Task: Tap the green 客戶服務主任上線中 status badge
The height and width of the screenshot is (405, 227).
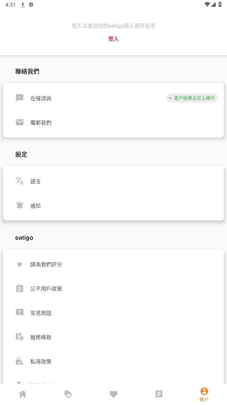Action: point(192,98)
